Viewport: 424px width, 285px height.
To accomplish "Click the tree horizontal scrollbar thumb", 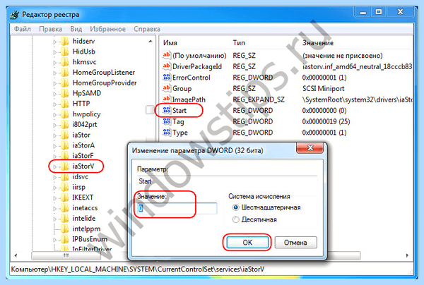I will (x=66, y=255).
